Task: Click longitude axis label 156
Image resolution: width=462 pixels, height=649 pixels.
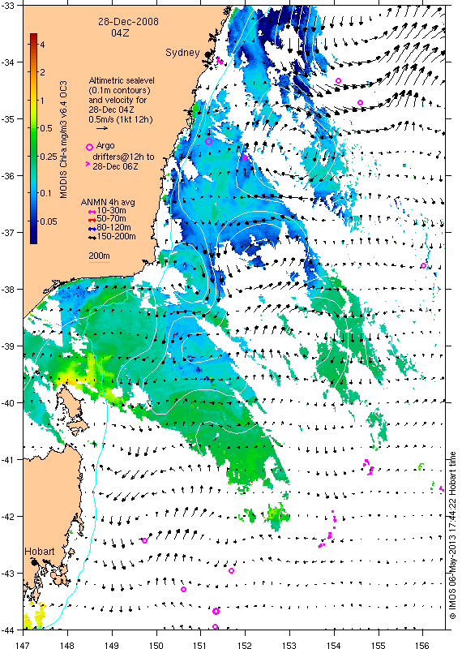Action: point(422,645)
